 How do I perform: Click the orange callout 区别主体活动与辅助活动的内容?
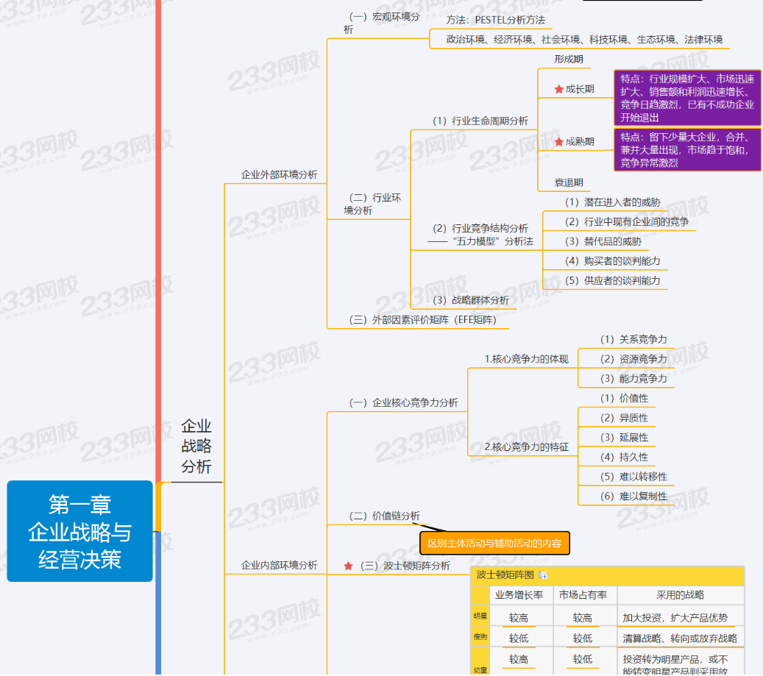tap(494, 544)
